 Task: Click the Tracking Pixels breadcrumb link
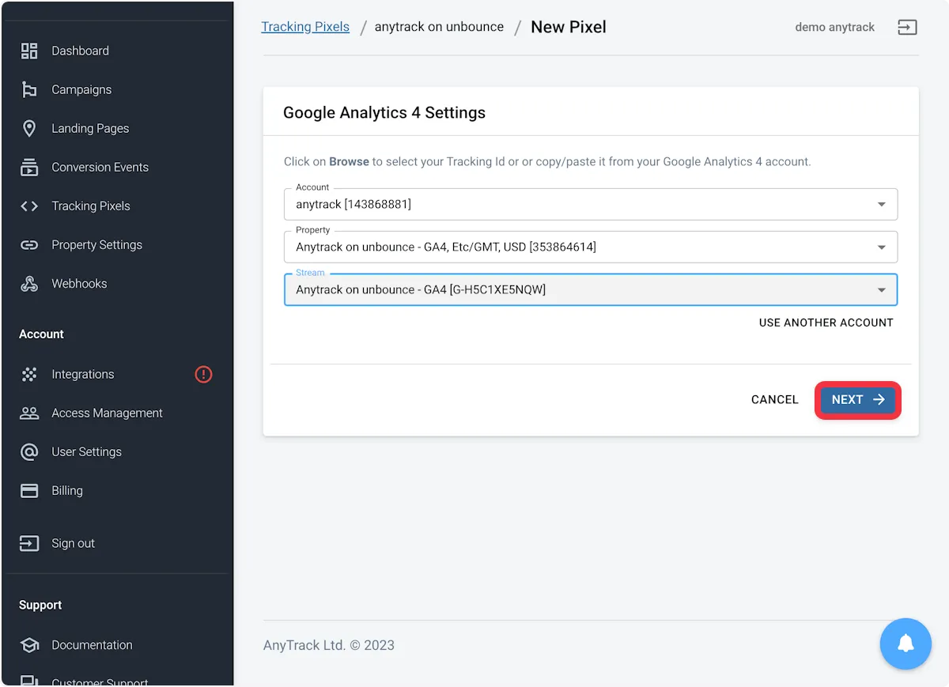(x=305, y=26)
